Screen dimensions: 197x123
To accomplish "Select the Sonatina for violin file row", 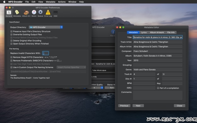I will pyautogui.click(x=103, y=64).
